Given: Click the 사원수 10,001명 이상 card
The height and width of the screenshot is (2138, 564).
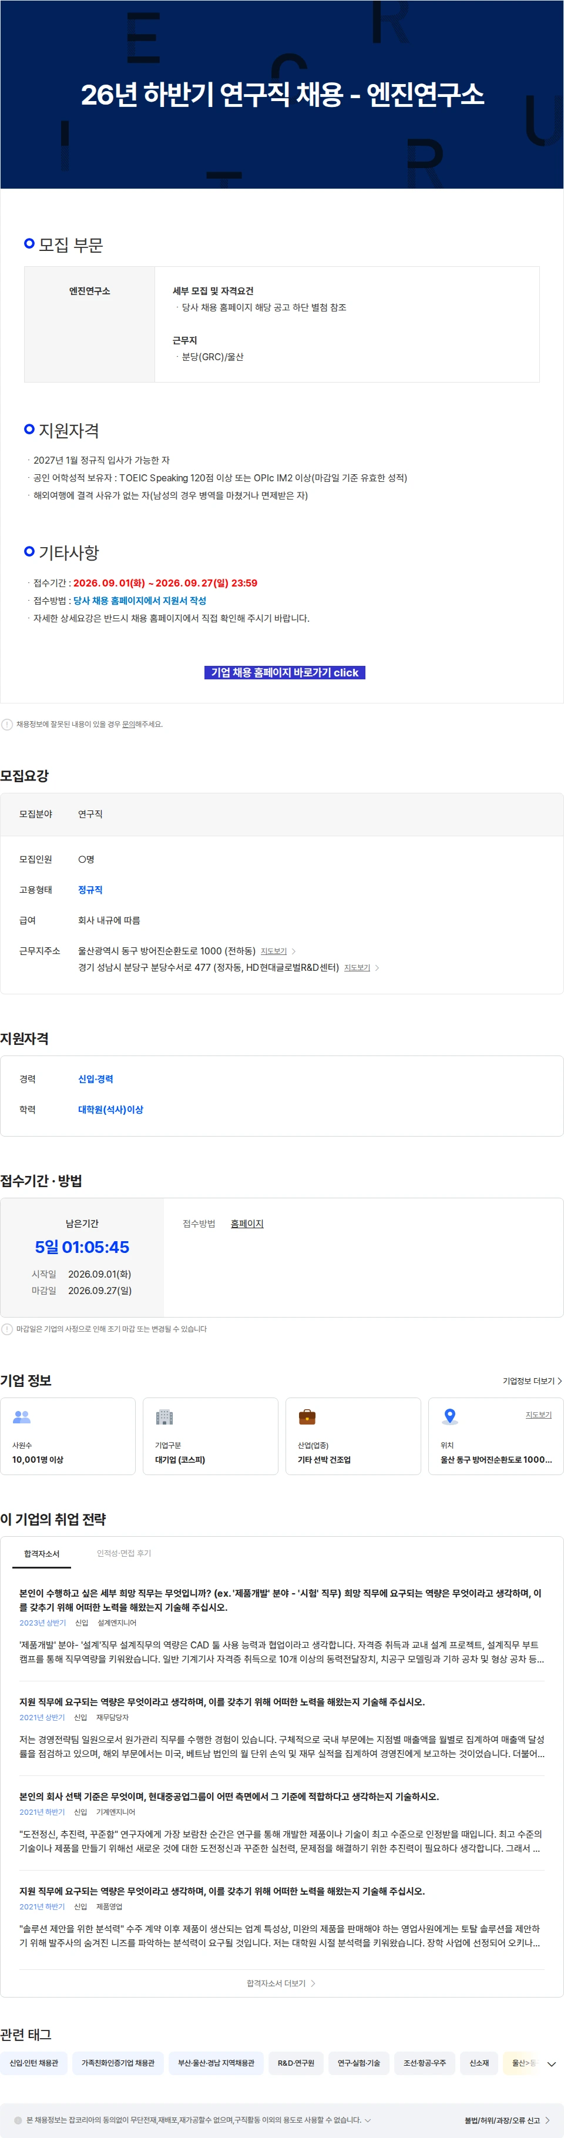Looking at the screenshot, I should pos(68,1436).
